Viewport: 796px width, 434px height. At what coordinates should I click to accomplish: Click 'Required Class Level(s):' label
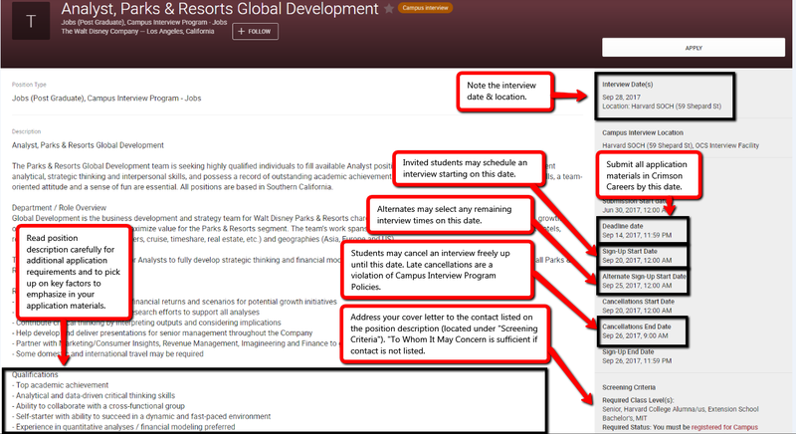pyautogui.click(x=638, y=400)
